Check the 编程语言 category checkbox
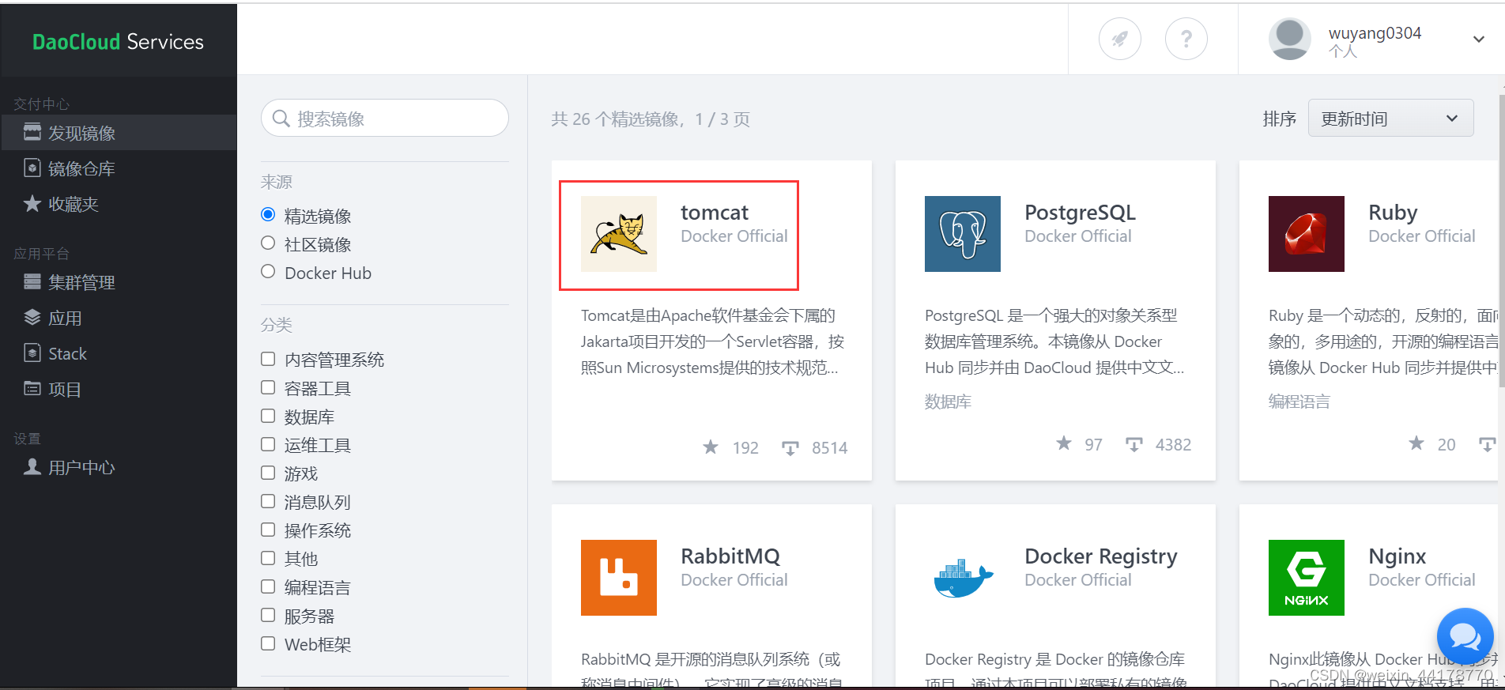The image size is (1505, 690). pos(268,586)
